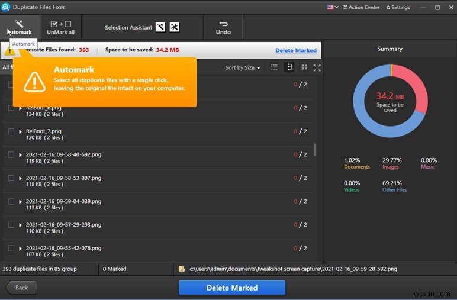This screenshot has width=457, height=300.
Task: Click the Automark wand tool
Action: (19, 27)
